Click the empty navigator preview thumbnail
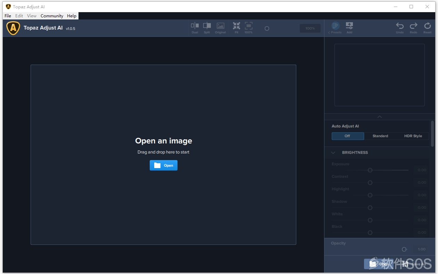The image size is (438, 274). (x=380, y=75)
